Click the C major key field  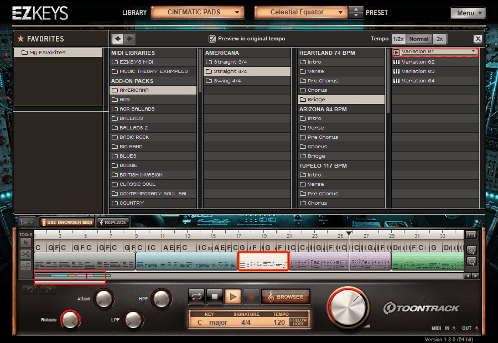click(x=212, y=323)
